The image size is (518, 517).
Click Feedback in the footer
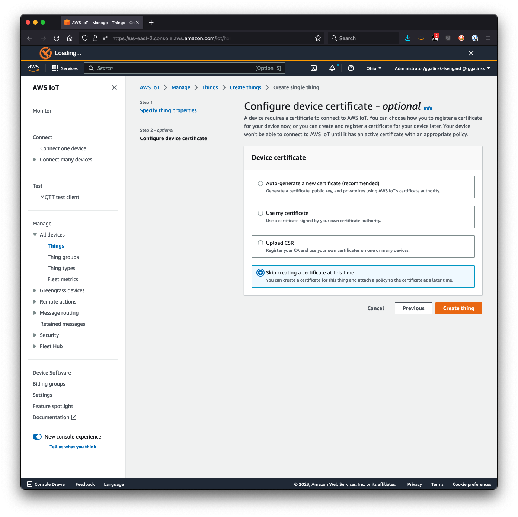(85, 484)
